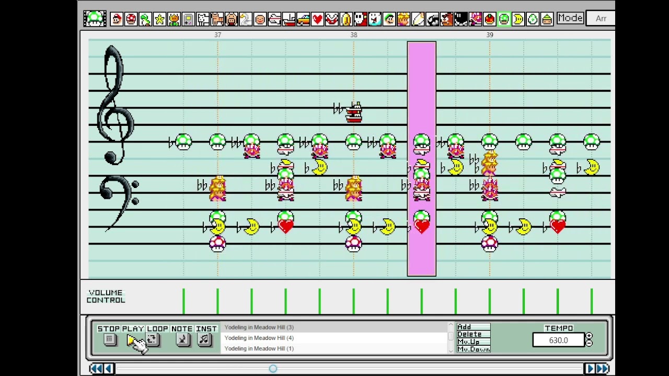This screenshot has height=376, width=669.
Task: Select the Goomba instrument icon
Action: pyautogui.click(x=446, y=19)
